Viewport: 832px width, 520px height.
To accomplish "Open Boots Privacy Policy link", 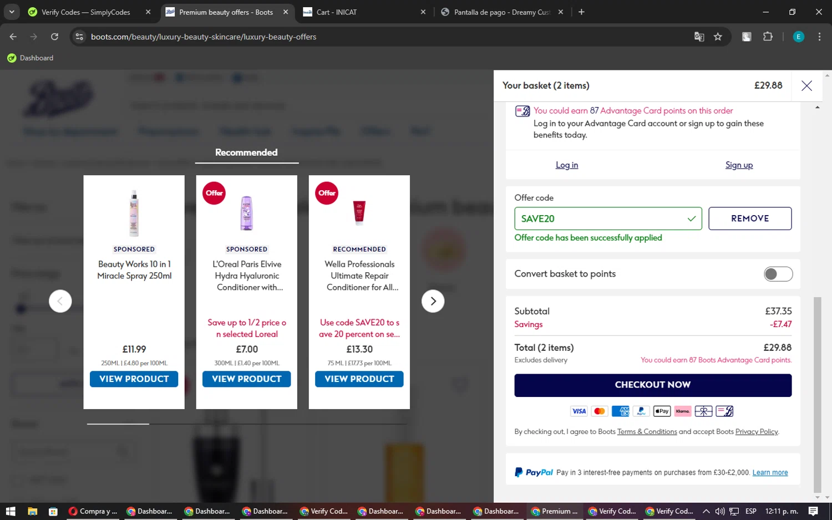I will [757, 432].
